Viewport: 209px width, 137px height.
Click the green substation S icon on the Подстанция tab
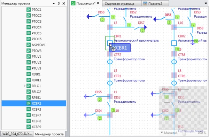[73, 3]
